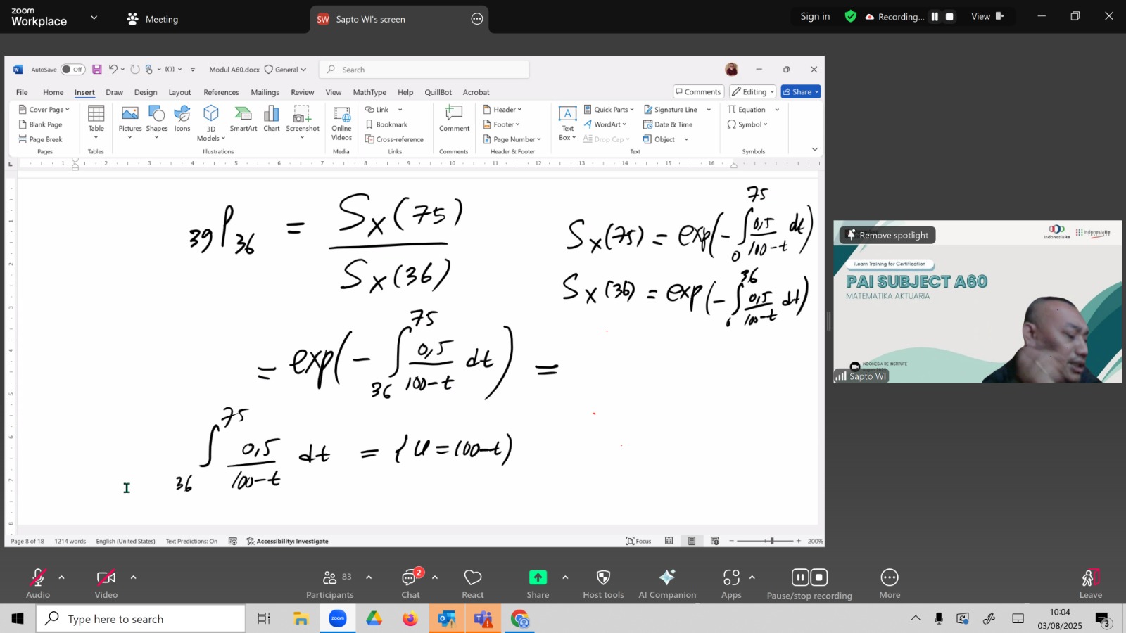Screen dimensions: 1126x633
Task: Click the Word Search box
Action: coord(424,70)
